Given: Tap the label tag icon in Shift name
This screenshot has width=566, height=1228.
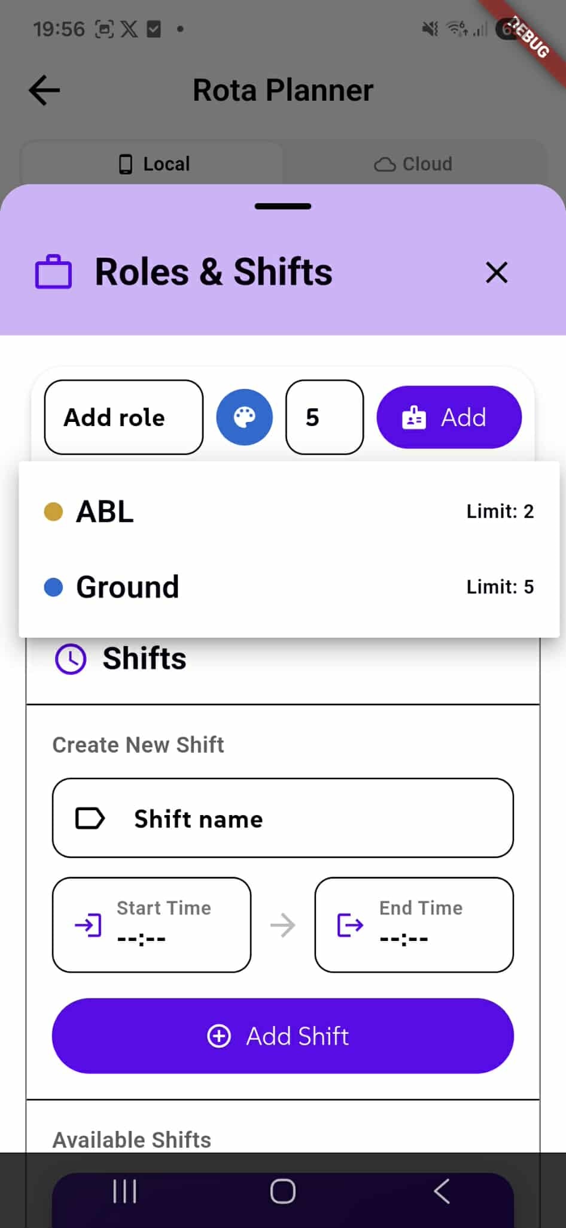Looking at the screenshot, I should pyautogui.click(x=90, y=818).
